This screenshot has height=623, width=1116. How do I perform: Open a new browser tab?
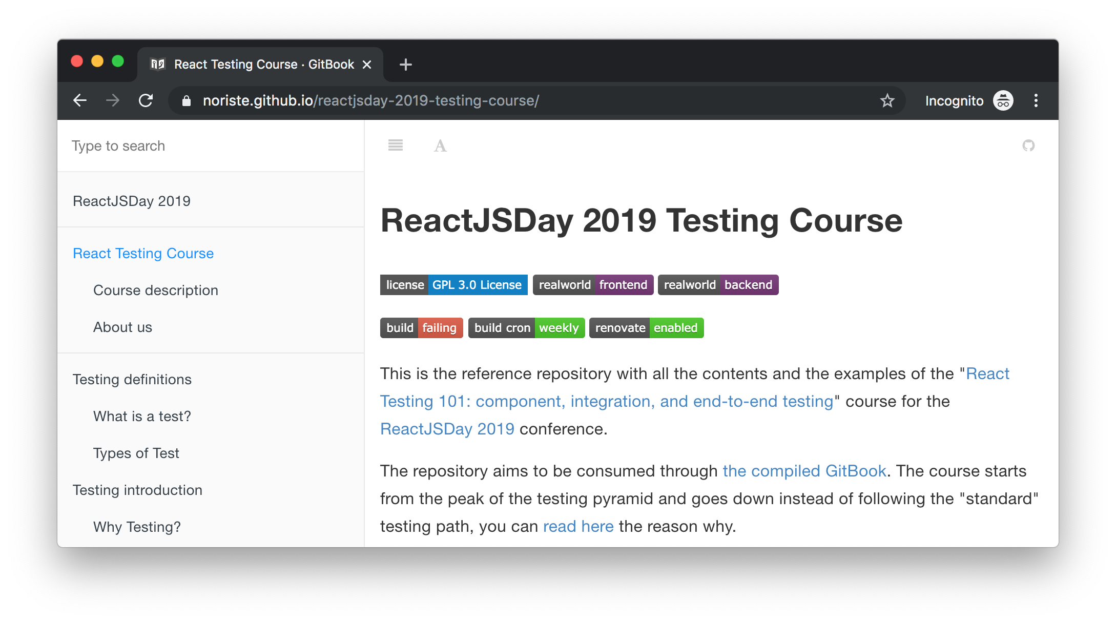point(405,65)
